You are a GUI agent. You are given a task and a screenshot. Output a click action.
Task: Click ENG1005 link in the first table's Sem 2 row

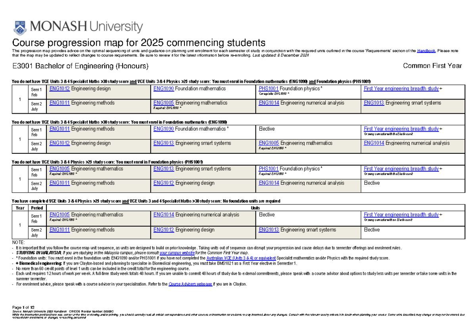163,103
